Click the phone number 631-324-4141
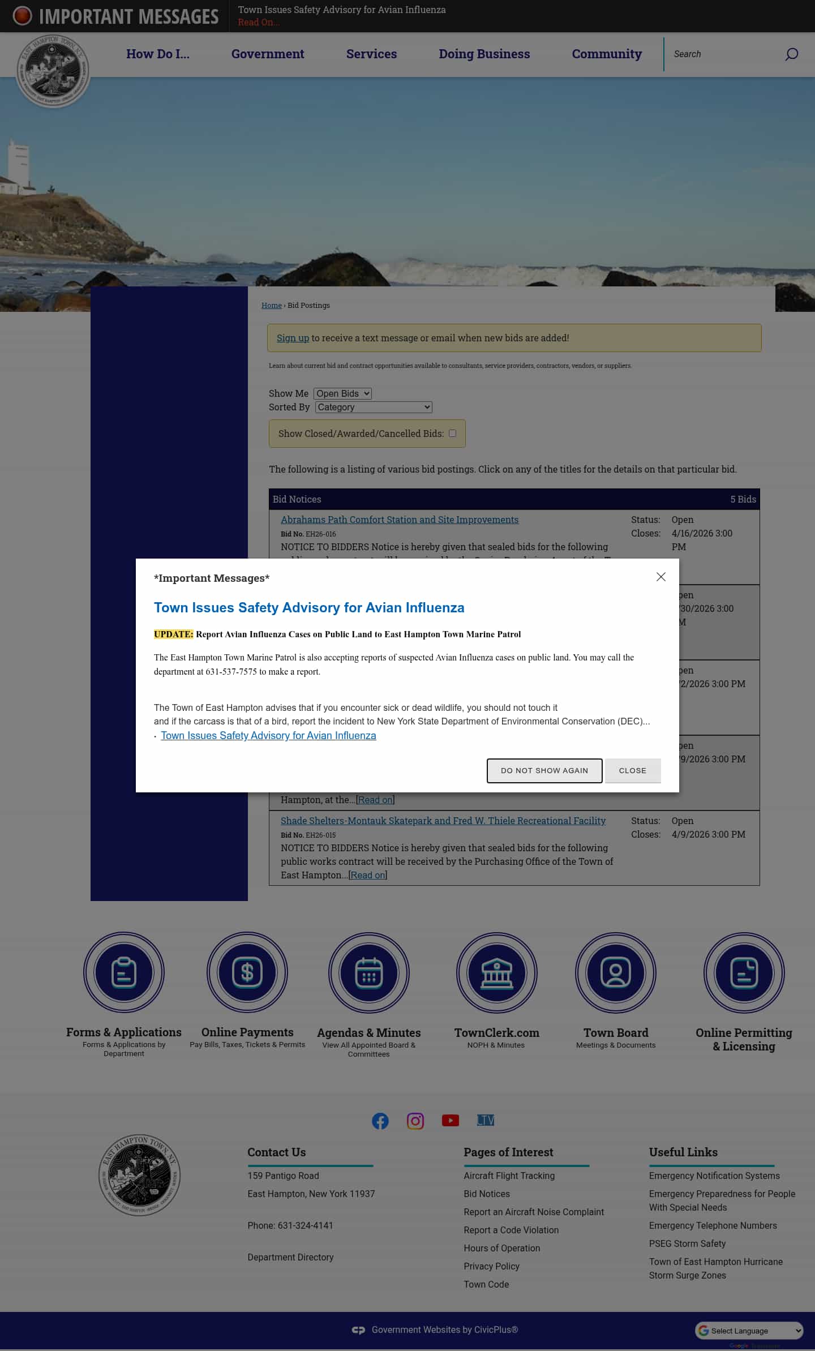 pos(306,1225)
